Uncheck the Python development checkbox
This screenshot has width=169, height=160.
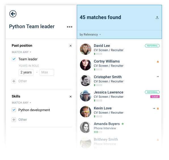14,110
